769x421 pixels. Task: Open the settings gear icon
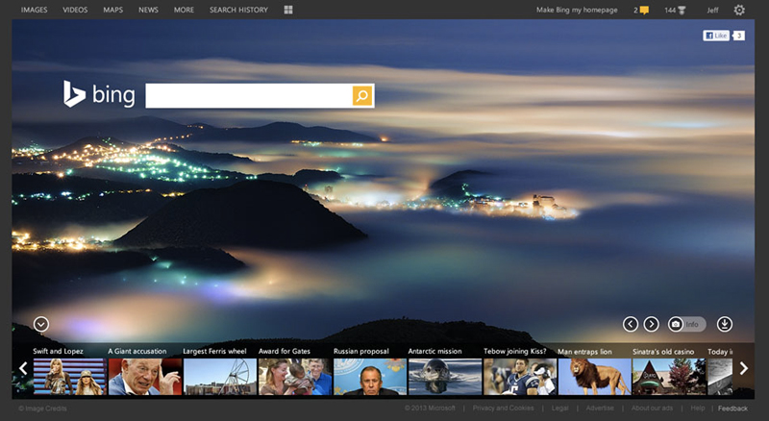(739, 10)
